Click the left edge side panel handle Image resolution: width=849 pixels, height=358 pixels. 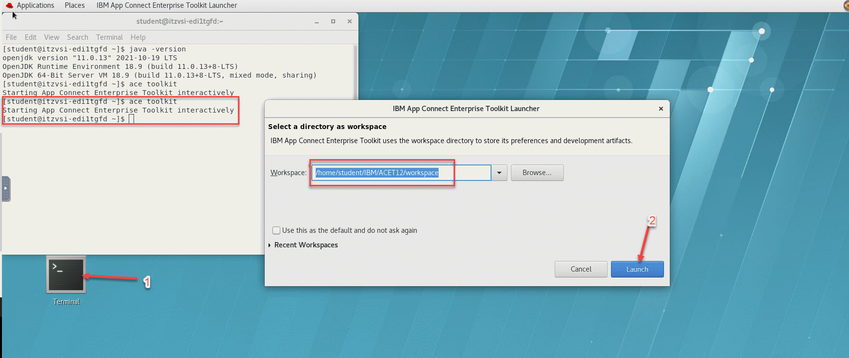point(6,189)
